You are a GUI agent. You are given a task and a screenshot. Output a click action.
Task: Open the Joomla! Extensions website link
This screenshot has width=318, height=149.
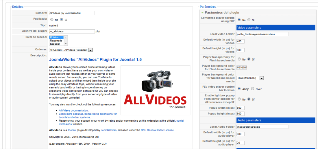[121, 122]
